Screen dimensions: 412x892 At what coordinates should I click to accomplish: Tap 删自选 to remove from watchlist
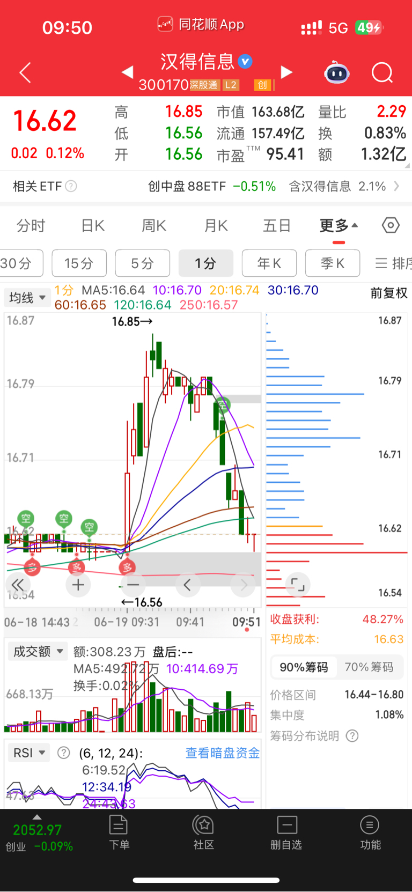point(286,832)
